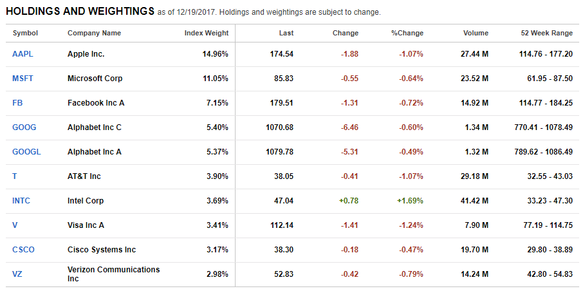This screenshot has width=585, height=291.
Task: Click the V symbol for Visa
Action: coord(15,225)
